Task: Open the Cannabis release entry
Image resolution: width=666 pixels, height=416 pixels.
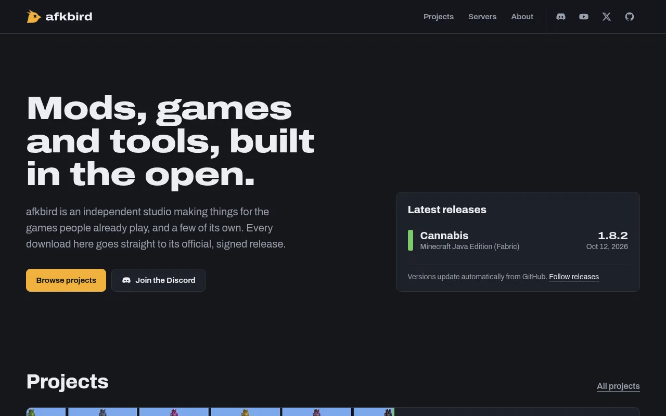Action: (x=518, y=240)
